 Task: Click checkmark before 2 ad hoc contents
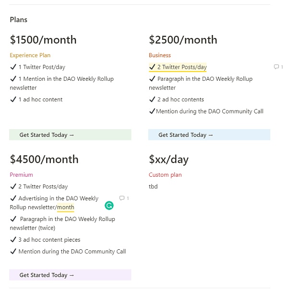click(152, 99)
